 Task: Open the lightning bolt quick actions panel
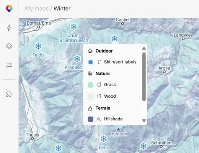[x=9, y=28]
